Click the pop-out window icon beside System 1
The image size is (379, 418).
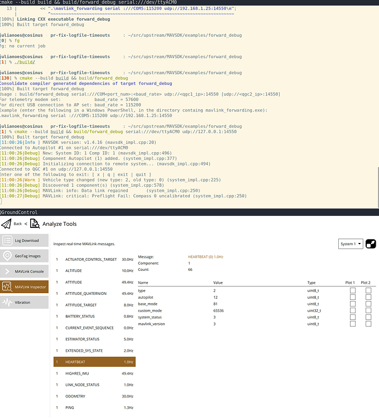(x=371, y=244)
